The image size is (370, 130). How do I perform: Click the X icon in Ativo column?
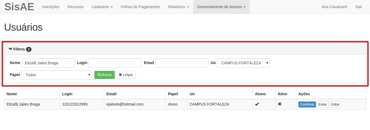[280, 104]
